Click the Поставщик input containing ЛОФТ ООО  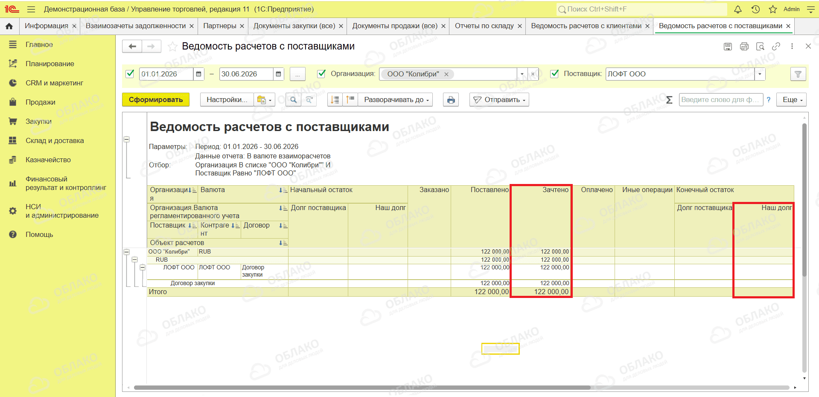click(x=680, y=74)
